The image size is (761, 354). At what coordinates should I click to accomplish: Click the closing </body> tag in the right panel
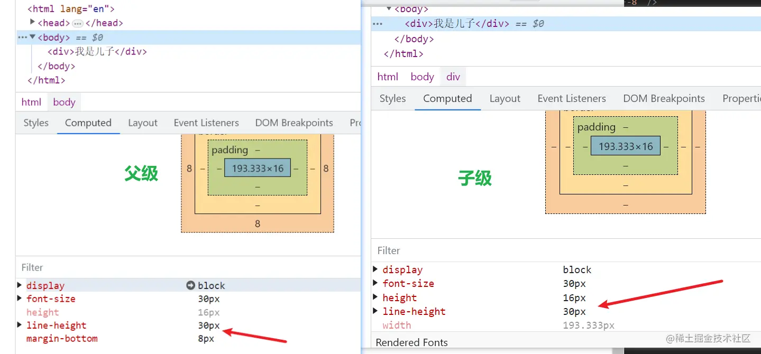(414, 39)
